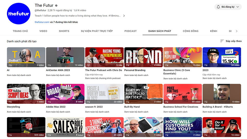Click The Futur channel avatar logo
Screen dimensions: 247x139
[x=19, y=14]
